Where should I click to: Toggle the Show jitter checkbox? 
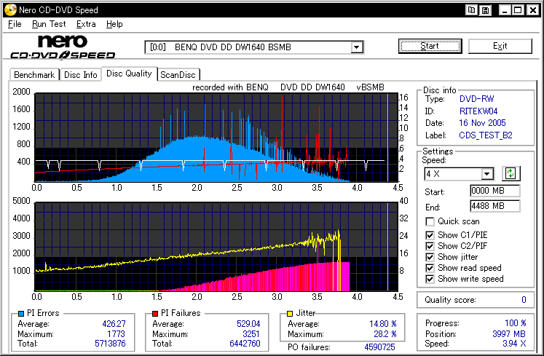point(430,256)
